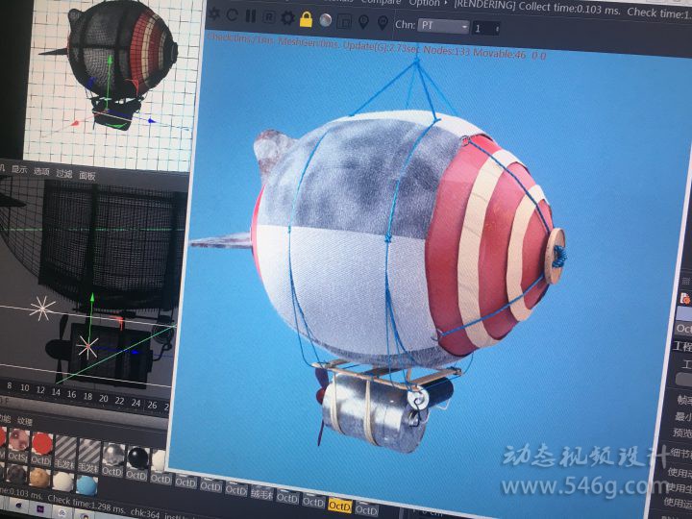Open the 显示 viewport menu
Image resolution: width=692 pixels, height=519 pixels.
click(x=19, y=171)
